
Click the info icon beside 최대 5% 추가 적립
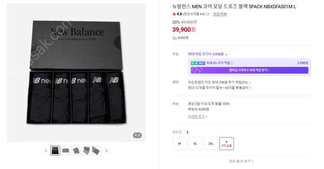click(232, 63)
